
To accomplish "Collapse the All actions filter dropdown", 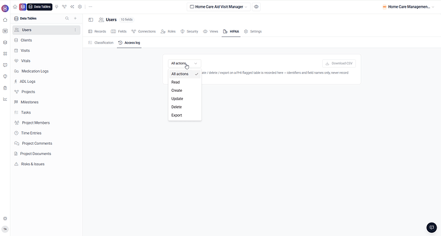I will [x=185, y=63].
